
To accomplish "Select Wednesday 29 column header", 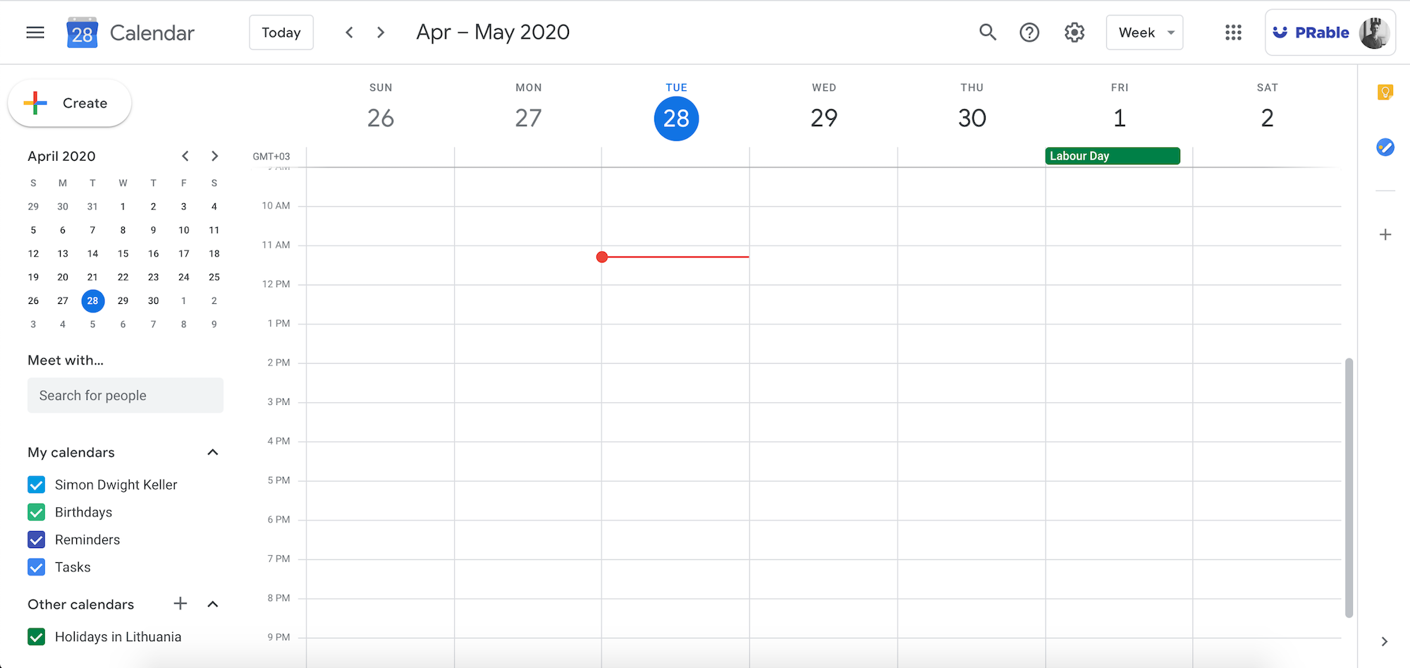I will (x=824, y=109).
